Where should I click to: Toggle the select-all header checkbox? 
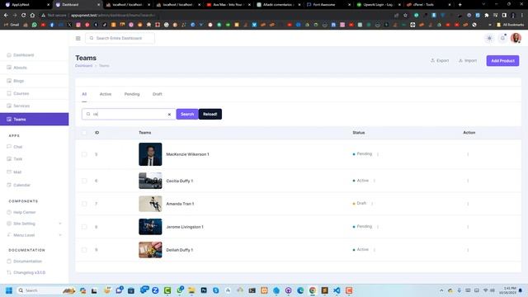(x=84, y=133)
